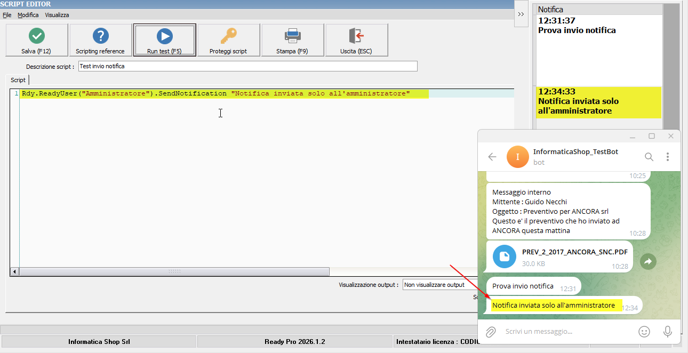Open the Scripting reference help button
This screenshot has height=353, width=688.
(100, 40)
